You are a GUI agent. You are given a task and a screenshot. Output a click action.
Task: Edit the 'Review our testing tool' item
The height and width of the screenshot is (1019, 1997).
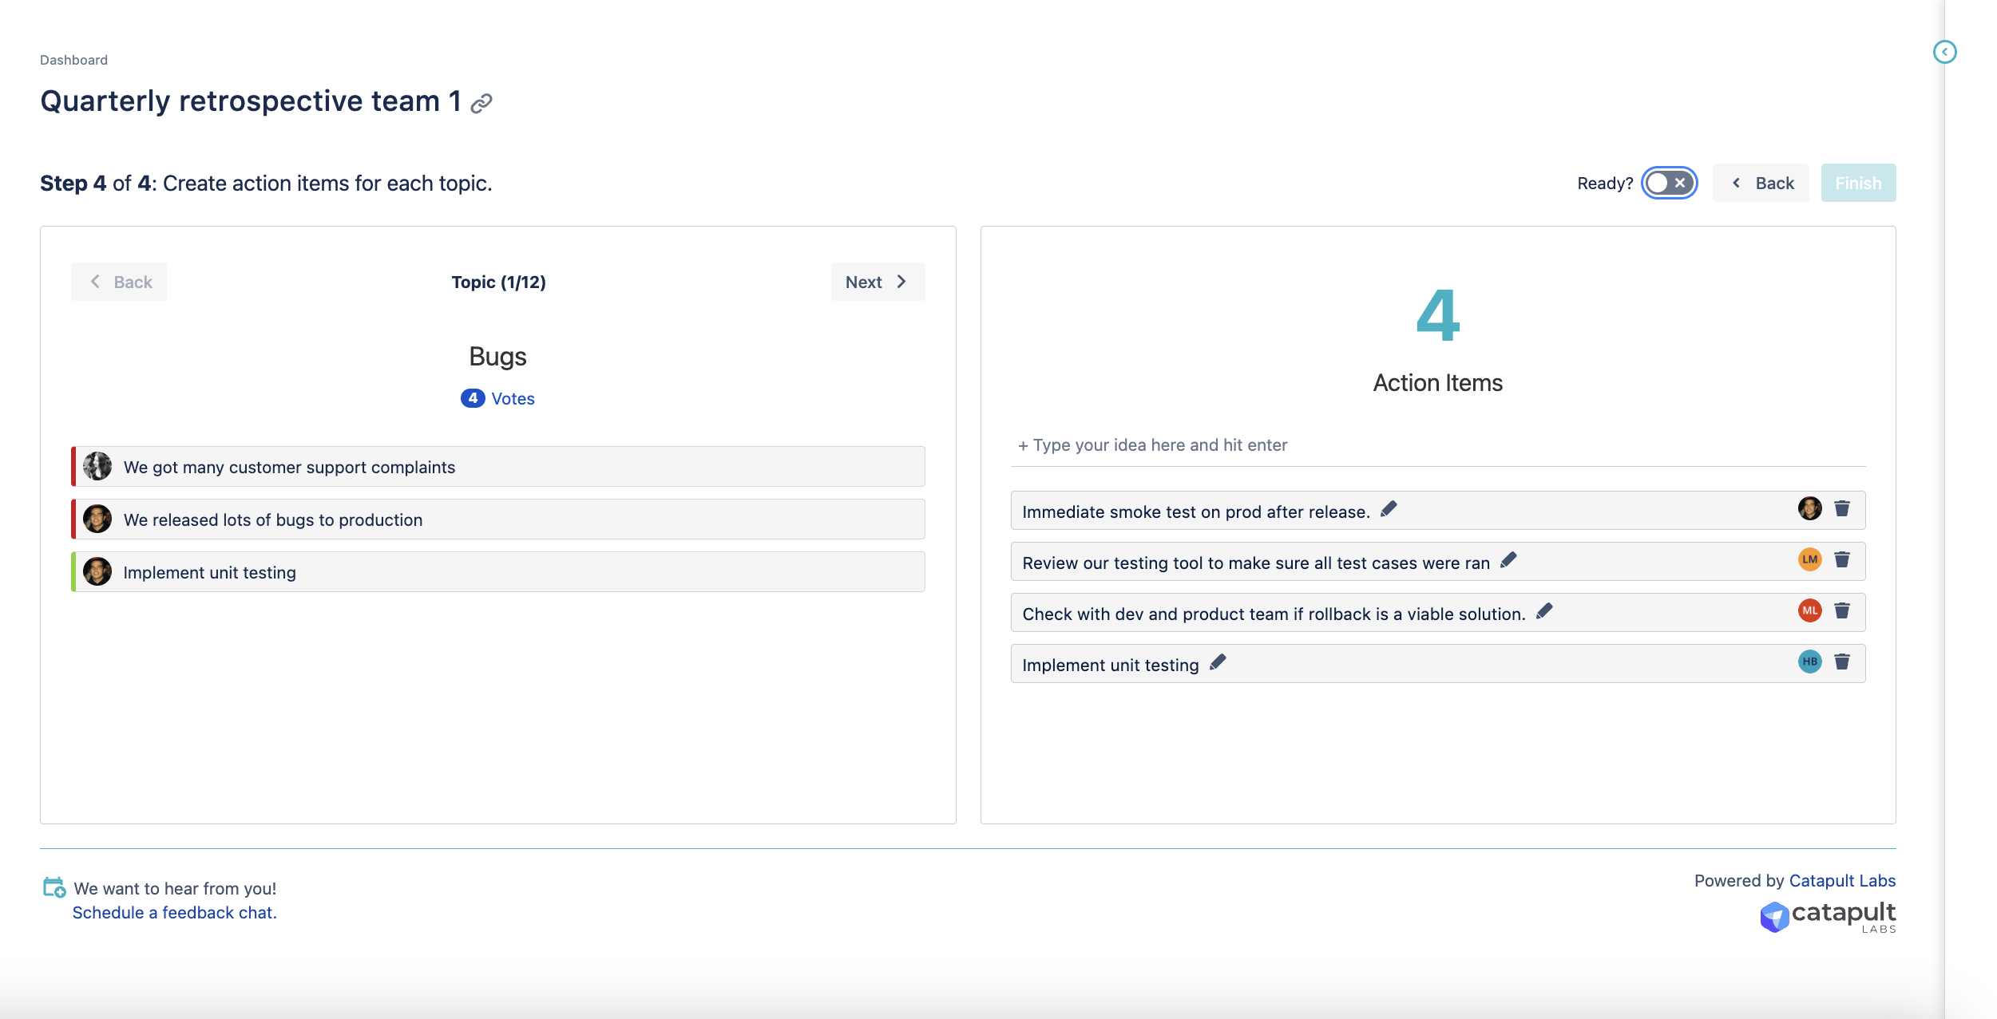coord(1508,560)
